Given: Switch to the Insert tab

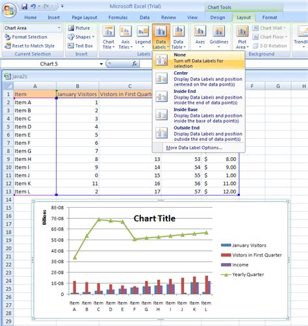Looking at the screenshot, I should coord(53,18).
